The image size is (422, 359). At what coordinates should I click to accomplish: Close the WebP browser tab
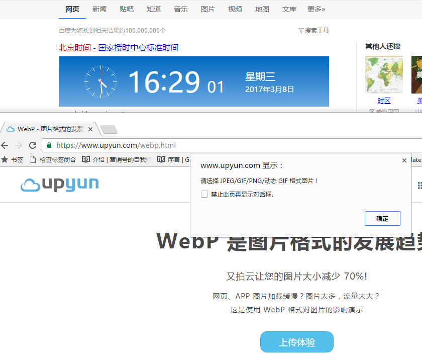(90, 129)
